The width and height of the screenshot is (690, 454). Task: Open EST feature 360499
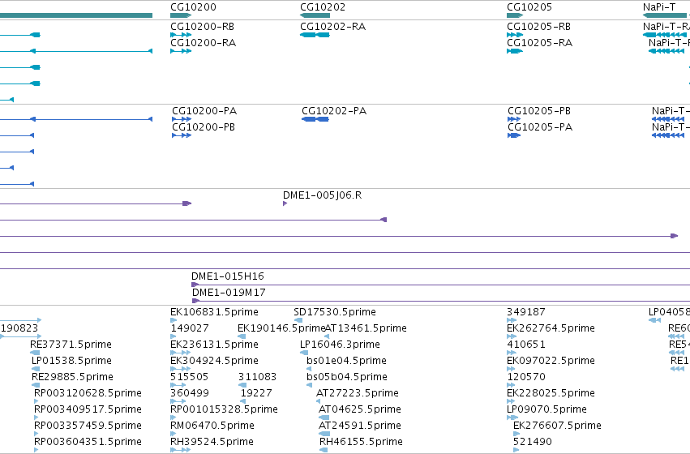coord(189,393)
